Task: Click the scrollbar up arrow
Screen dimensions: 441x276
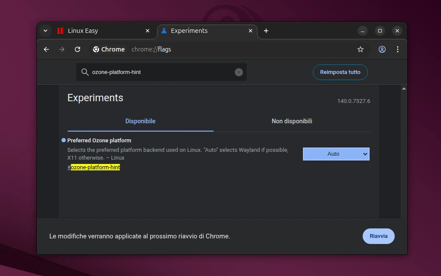Action: 404,89
